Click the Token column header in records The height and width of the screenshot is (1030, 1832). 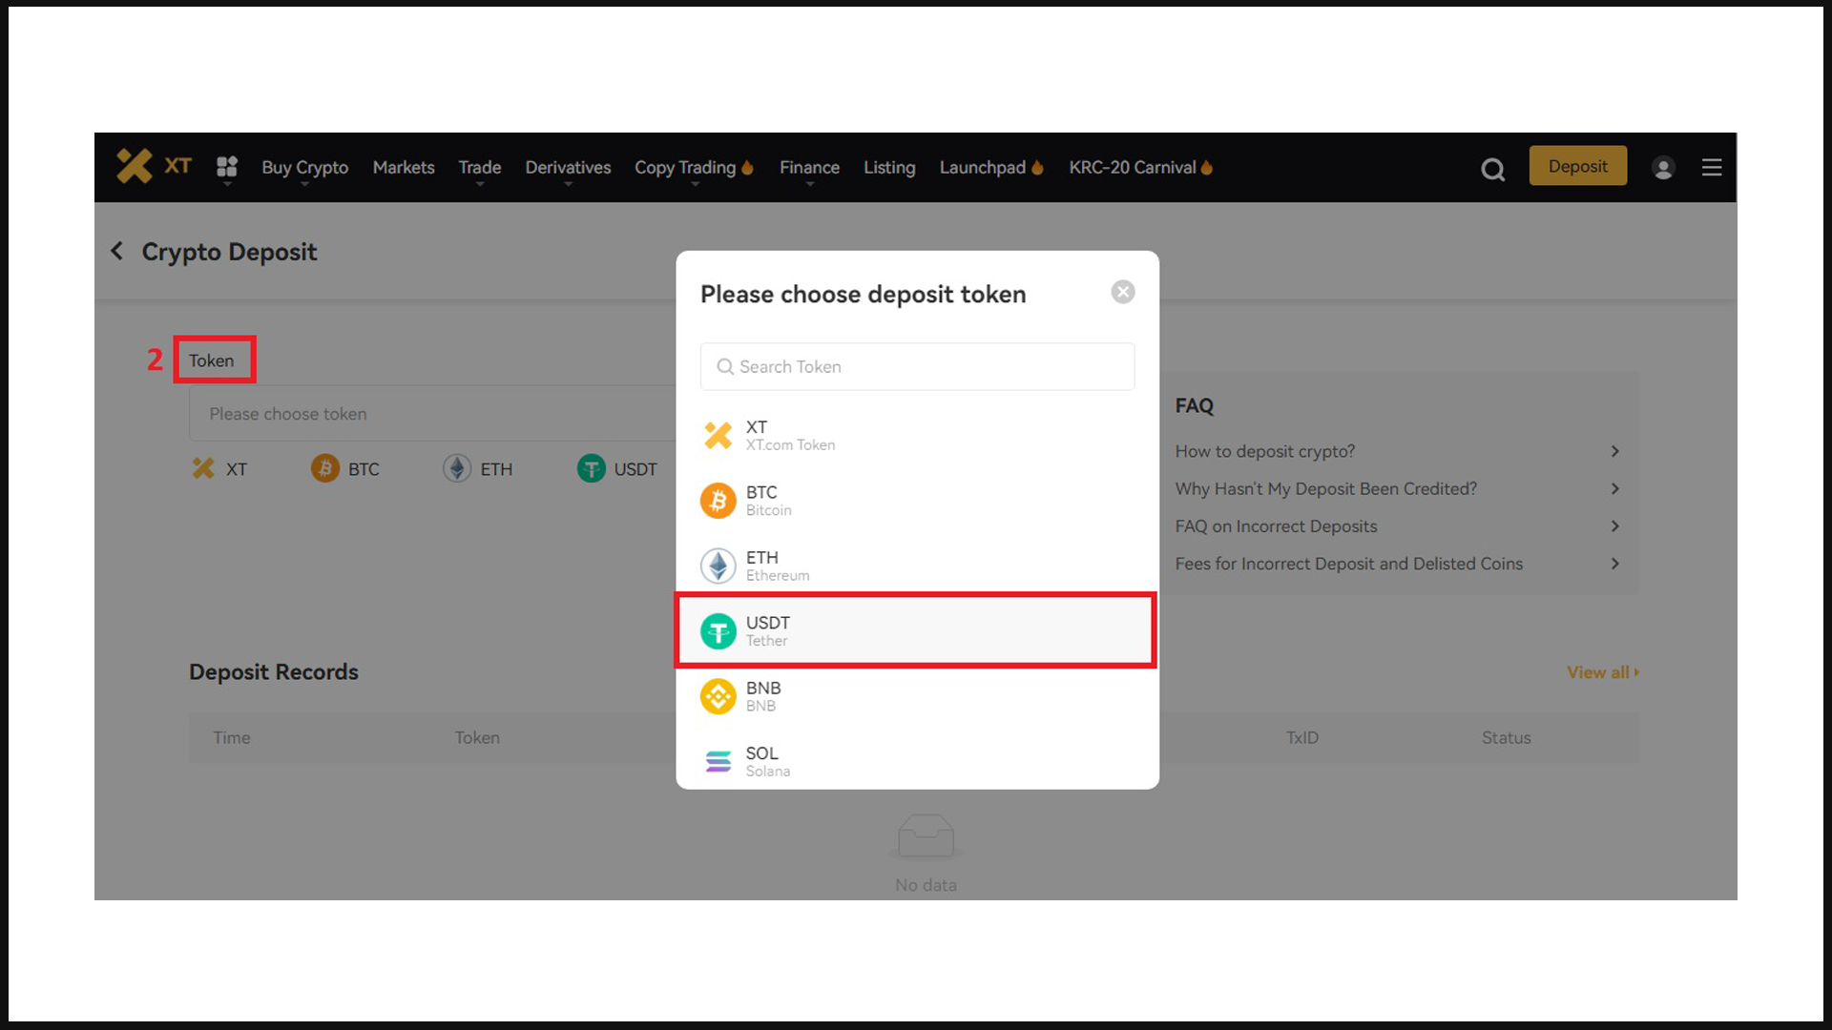(x=476, y=737)
